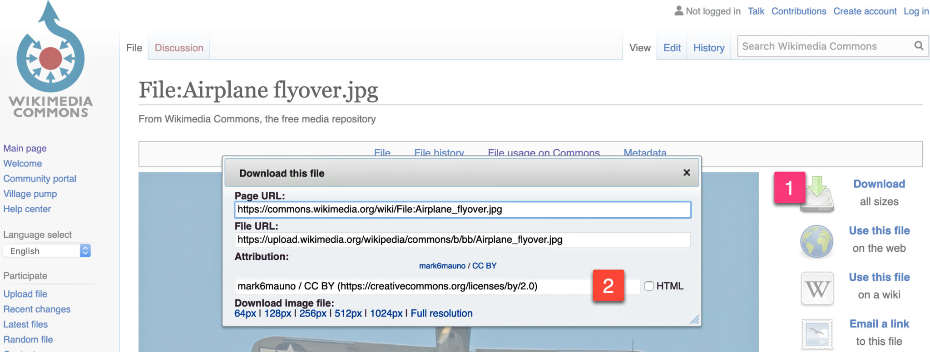Click the Page URL text field
Screen dimensions: 930x352
coord(462,210)
